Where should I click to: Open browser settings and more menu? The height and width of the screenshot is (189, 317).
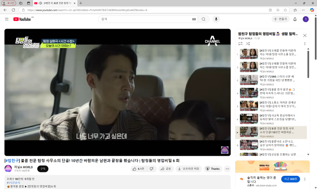303,10
